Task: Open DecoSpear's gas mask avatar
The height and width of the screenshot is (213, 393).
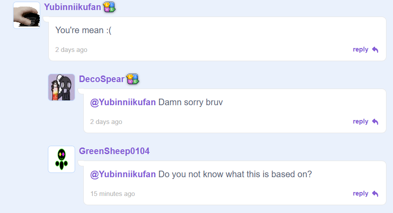Action: coord(62,87)
